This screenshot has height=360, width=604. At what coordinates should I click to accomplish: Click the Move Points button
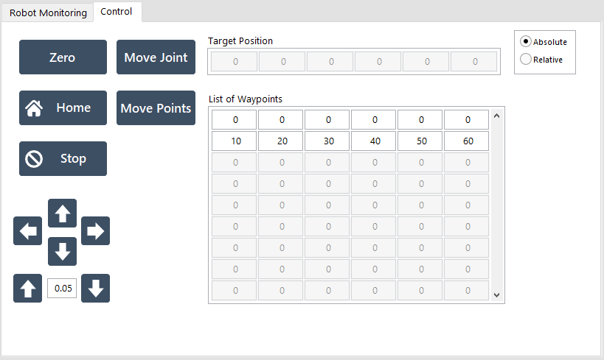(x=156, y=107)
